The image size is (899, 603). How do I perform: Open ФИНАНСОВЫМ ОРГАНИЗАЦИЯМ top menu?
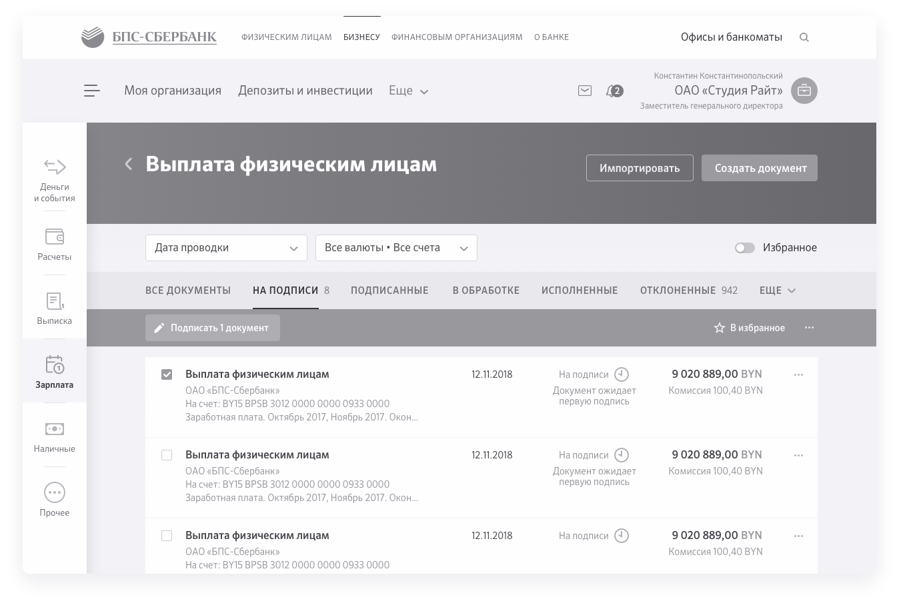click(x=457, y=37)
